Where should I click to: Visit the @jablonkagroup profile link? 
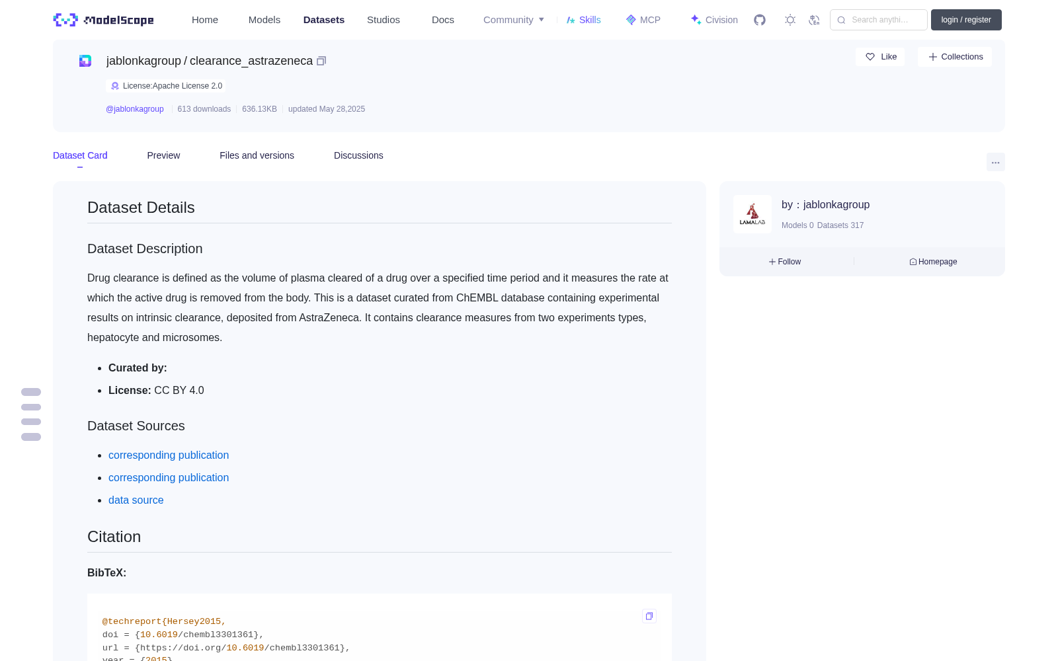[135, 109]
